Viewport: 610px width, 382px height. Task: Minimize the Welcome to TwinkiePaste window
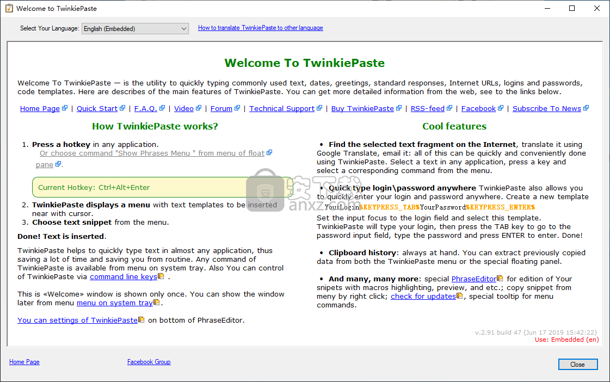[547, 8]
